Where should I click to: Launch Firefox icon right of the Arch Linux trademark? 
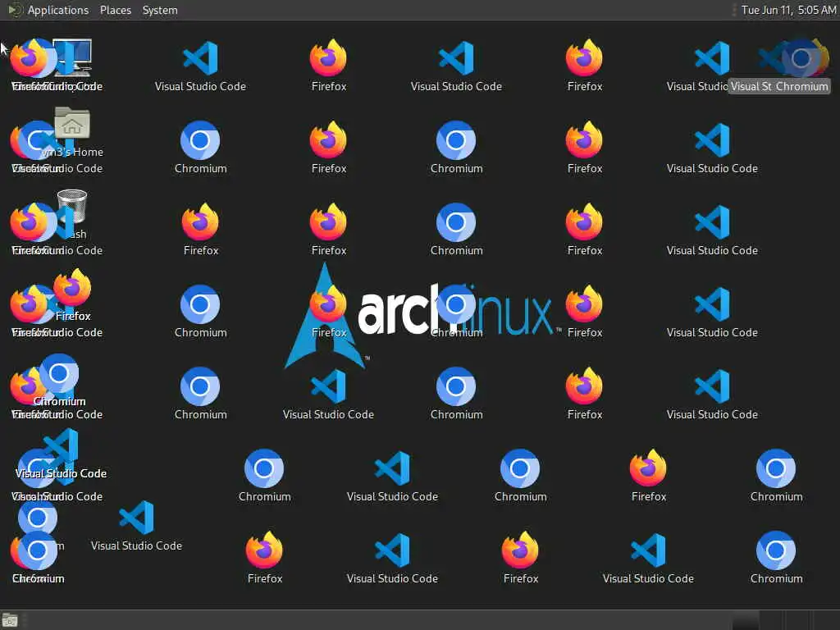tap(584, 304)
